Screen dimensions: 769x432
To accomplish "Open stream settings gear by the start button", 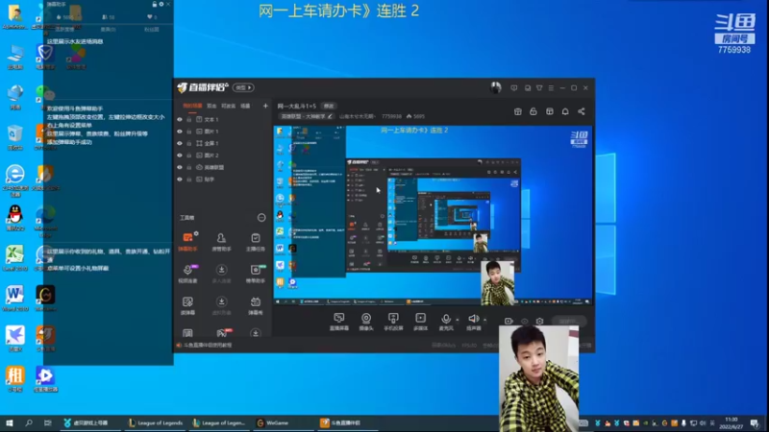I will 539,322.
